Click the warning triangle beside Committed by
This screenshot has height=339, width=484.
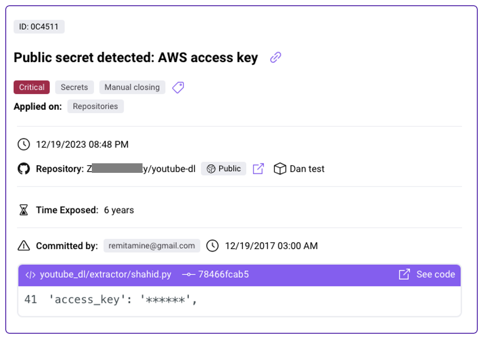click(x=23, y=246)
